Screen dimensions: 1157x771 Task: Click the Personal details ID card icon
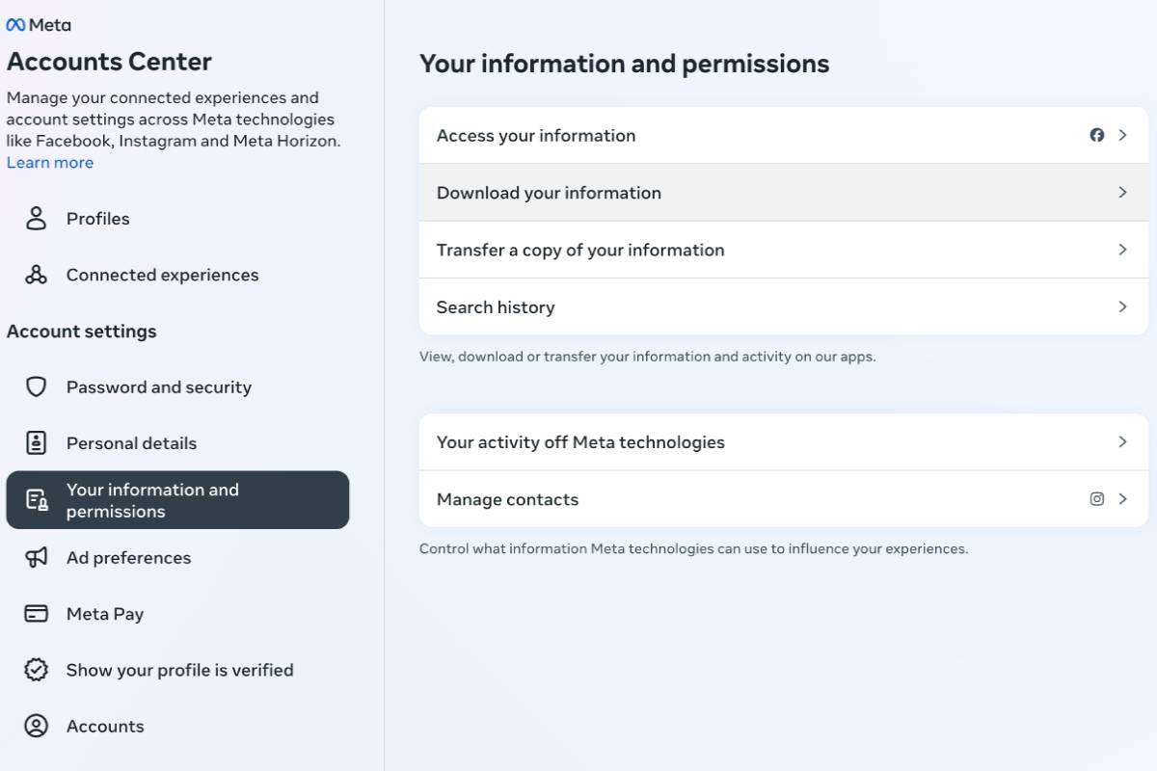click(x=37, y=443)
